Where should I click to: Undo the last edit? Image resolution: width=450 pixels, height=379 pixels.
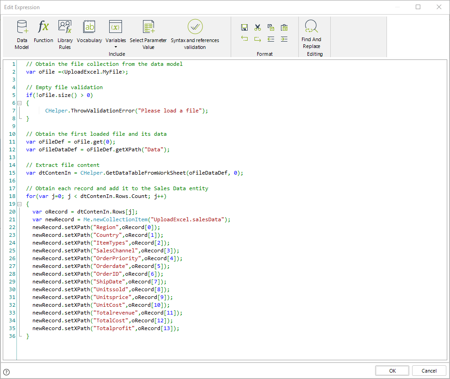tap(244, 39)
